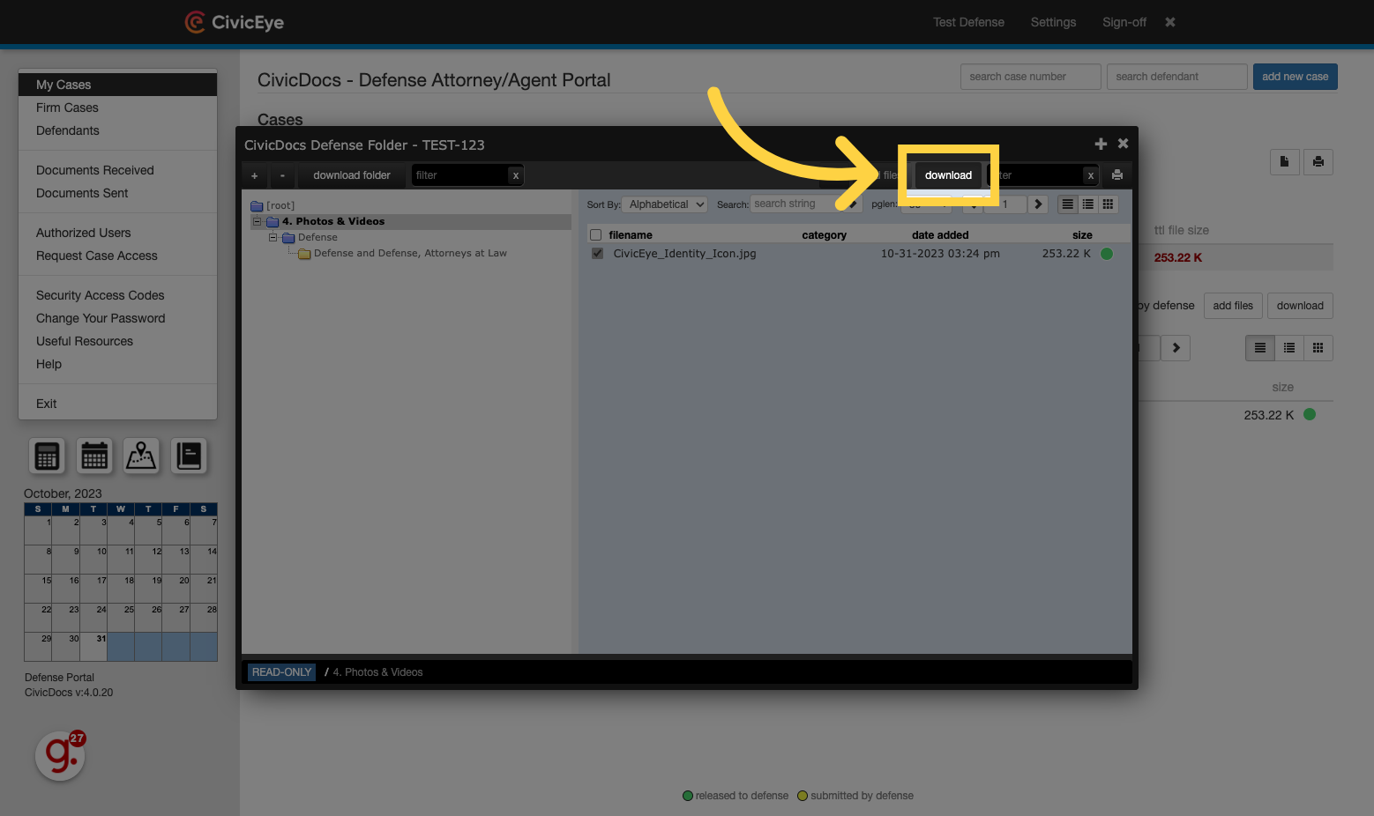Open the Sort By Alphabetical dropdown

coord(665,204)
